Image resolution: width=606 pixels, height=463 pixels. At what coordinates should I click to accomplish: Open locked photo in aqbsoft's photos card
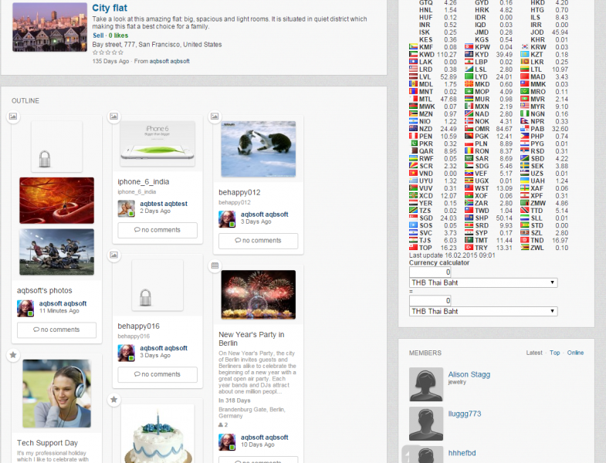57,147
